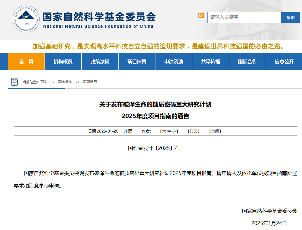This screenshot has height=230, width=302.
Task: Click the 来源 source label
Action: tap(129, 131)
